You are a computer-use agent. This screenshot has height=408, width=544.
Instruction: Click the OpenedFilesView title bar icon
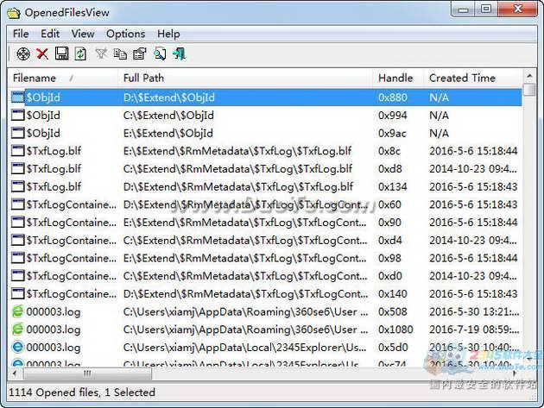(x=14, y=13)
